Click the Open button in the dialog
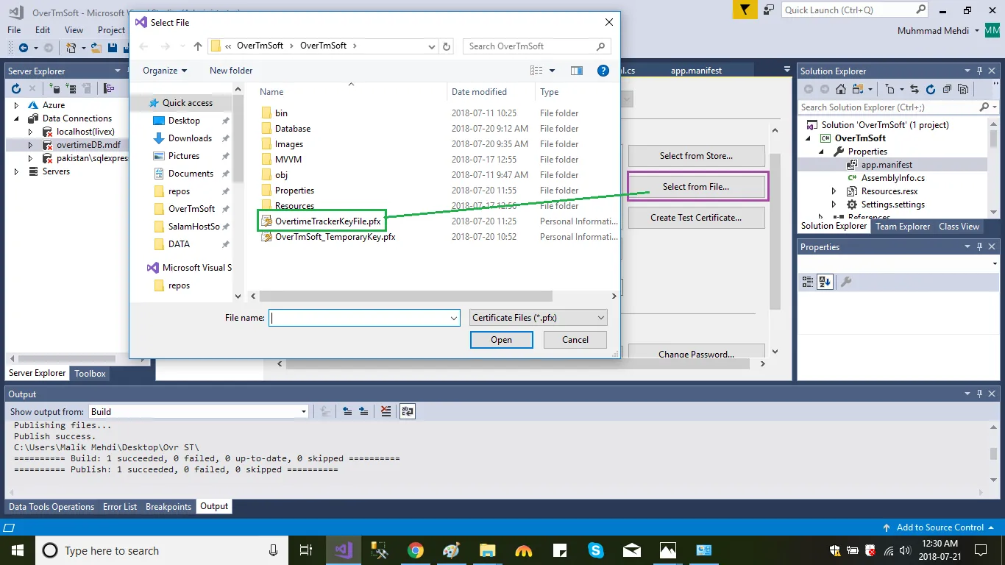 502,340
